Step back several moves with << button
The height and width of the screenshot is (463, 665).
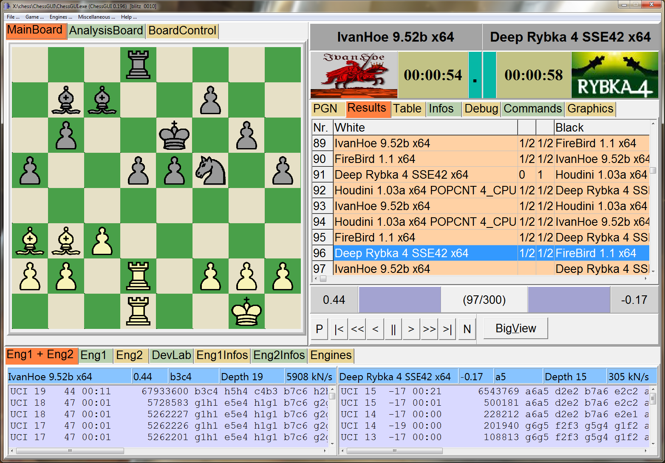pos(357,329)
